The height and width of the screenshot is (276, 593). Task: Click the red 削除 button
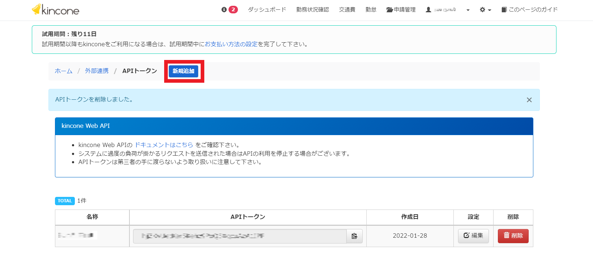coord(513,236)
